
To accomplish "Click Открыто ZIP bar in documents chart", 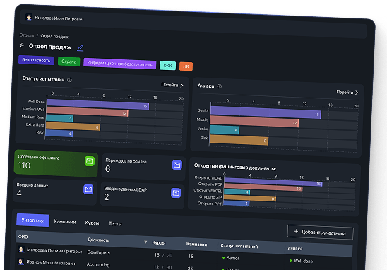I will point(250,198).
